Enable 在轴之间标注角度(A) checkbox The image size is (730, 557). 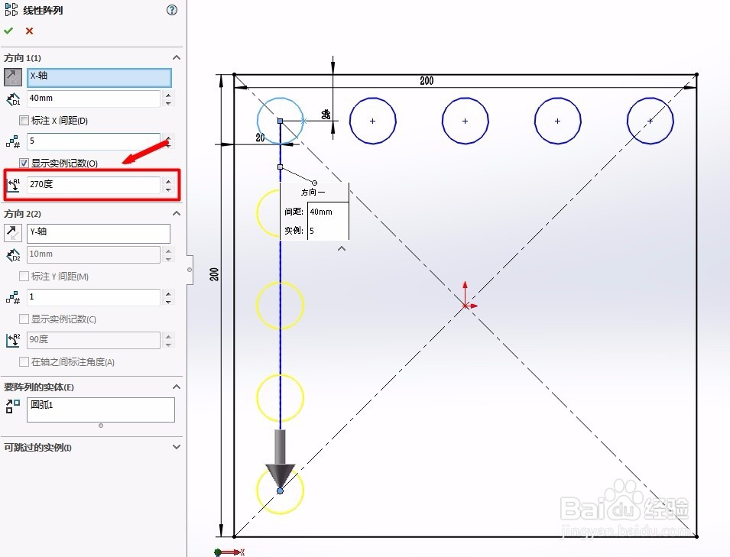tap(24, 361)
